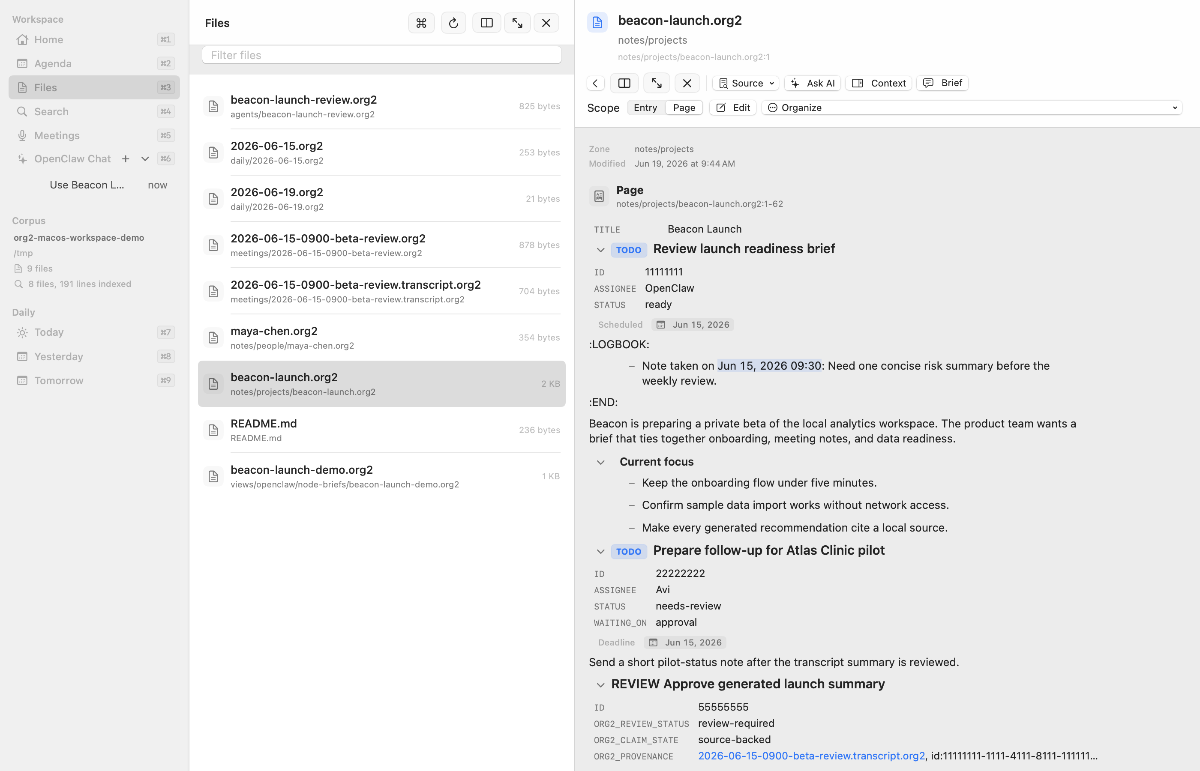The width and height of the screenshot is (1200, 771).
Task: Open the 2026-06-15-0900-beta-review.transcript.org2 provenance link
Action: point(811,756)
